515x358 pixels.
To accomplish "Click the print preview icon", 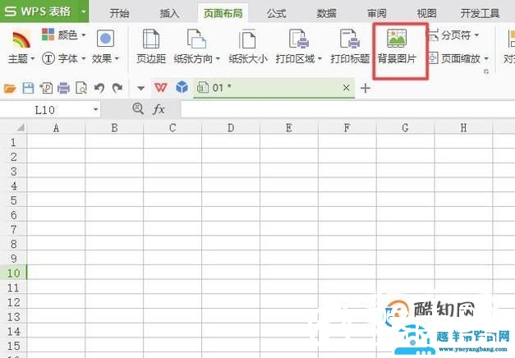I will pos(81,88).
